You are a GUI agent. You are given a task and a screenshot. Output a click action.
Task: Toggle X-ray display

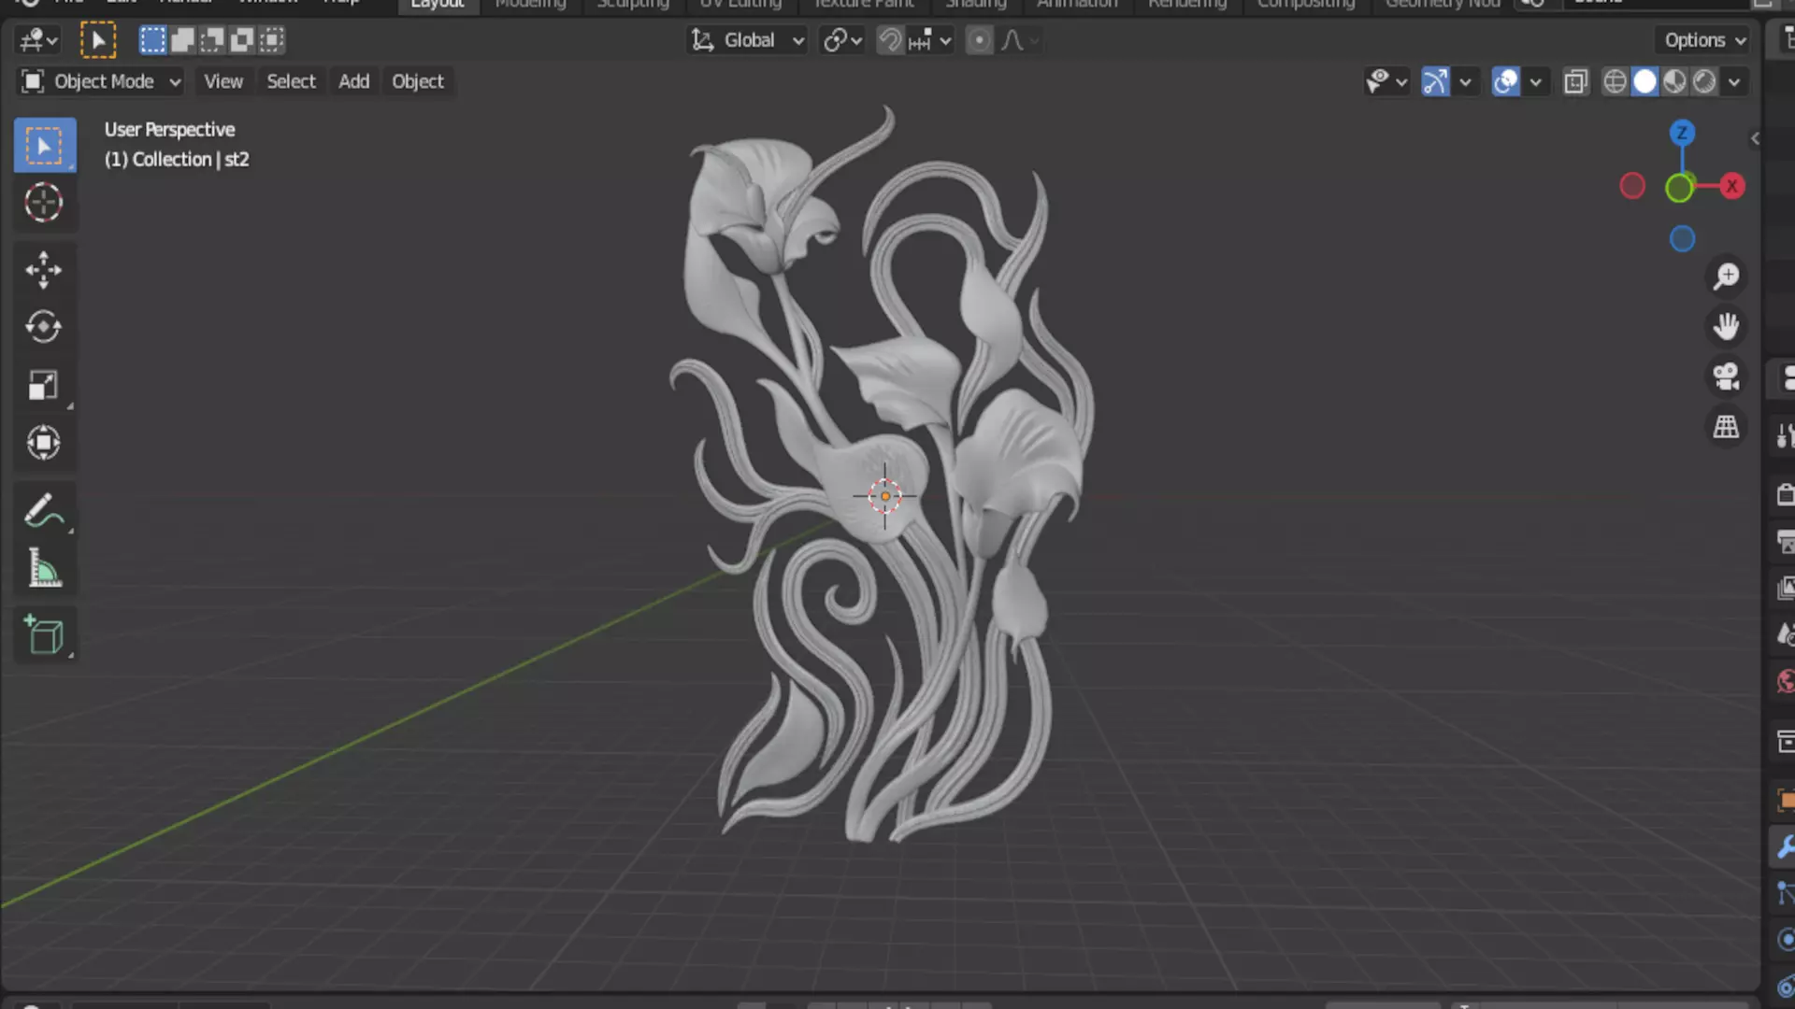[x=1575, y=82]
